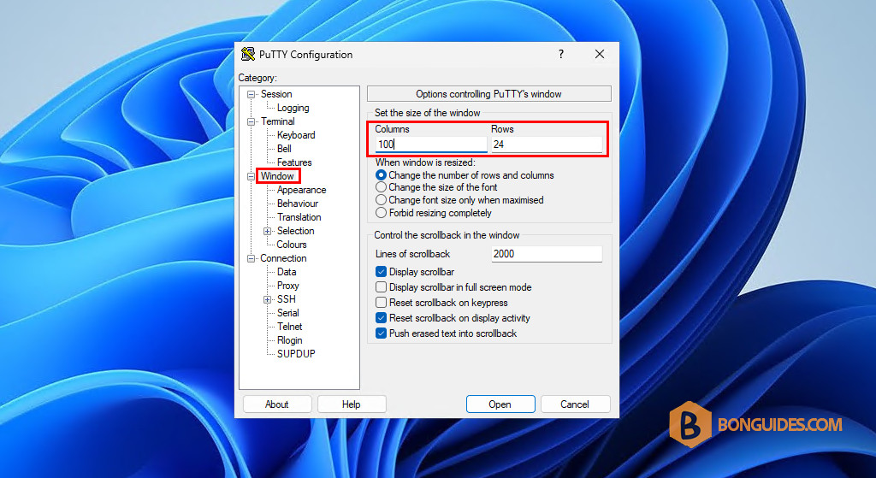Collapse the Session tree node

[252, 94]
